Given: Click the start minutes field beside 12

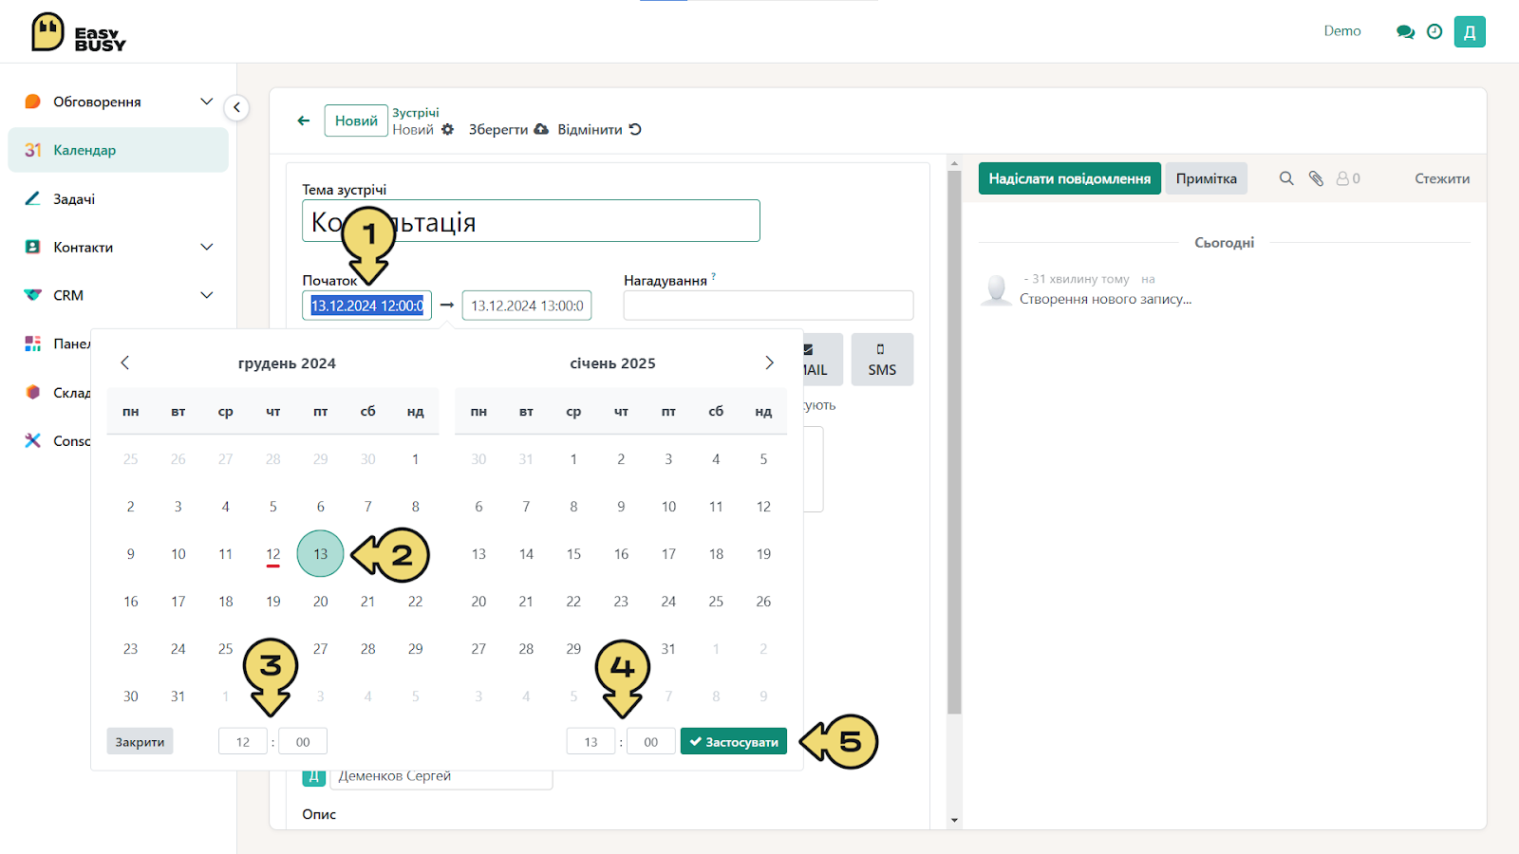Looking at the screenshot, I should (x=303, y=741).
